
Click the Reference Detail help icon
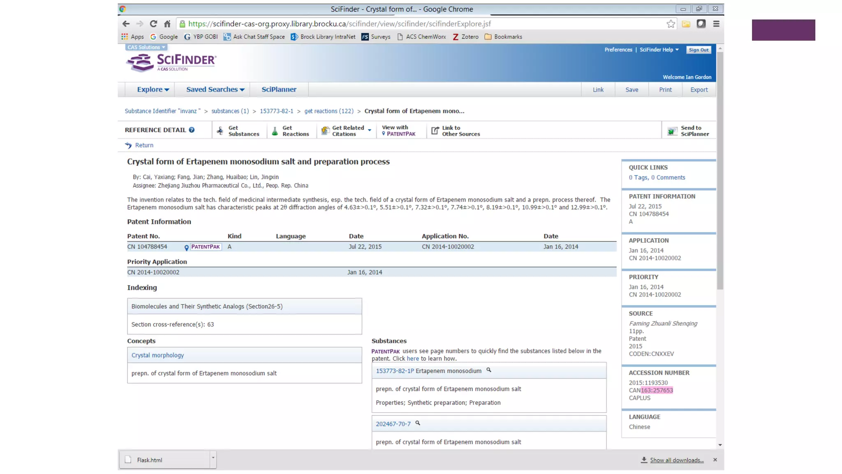point(192,130)
